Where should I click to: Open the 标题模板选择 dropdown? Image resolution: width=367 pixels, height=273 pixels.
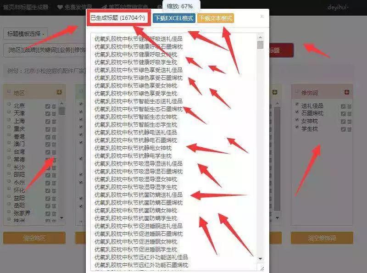coord(26,33)
